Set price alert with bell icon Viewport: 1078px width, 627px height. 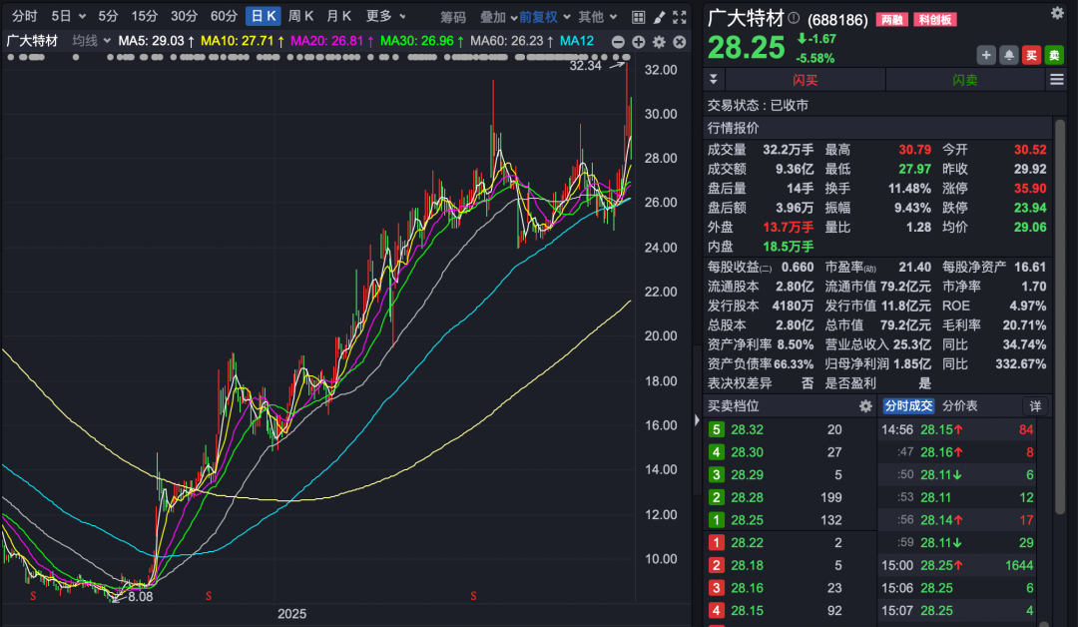(x=1008, y=55)
